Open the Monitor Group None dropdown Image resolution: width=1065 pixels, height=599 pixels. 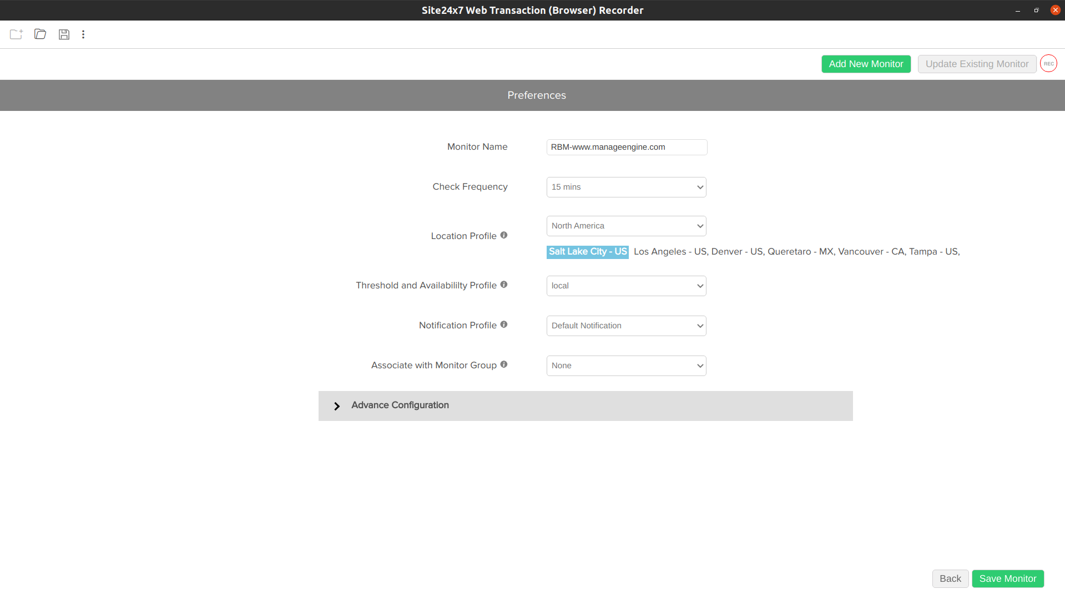[x=626, y=366]
